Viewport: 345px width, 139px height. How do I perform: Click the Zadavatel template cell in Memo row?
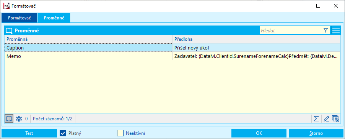pos(256,56)
